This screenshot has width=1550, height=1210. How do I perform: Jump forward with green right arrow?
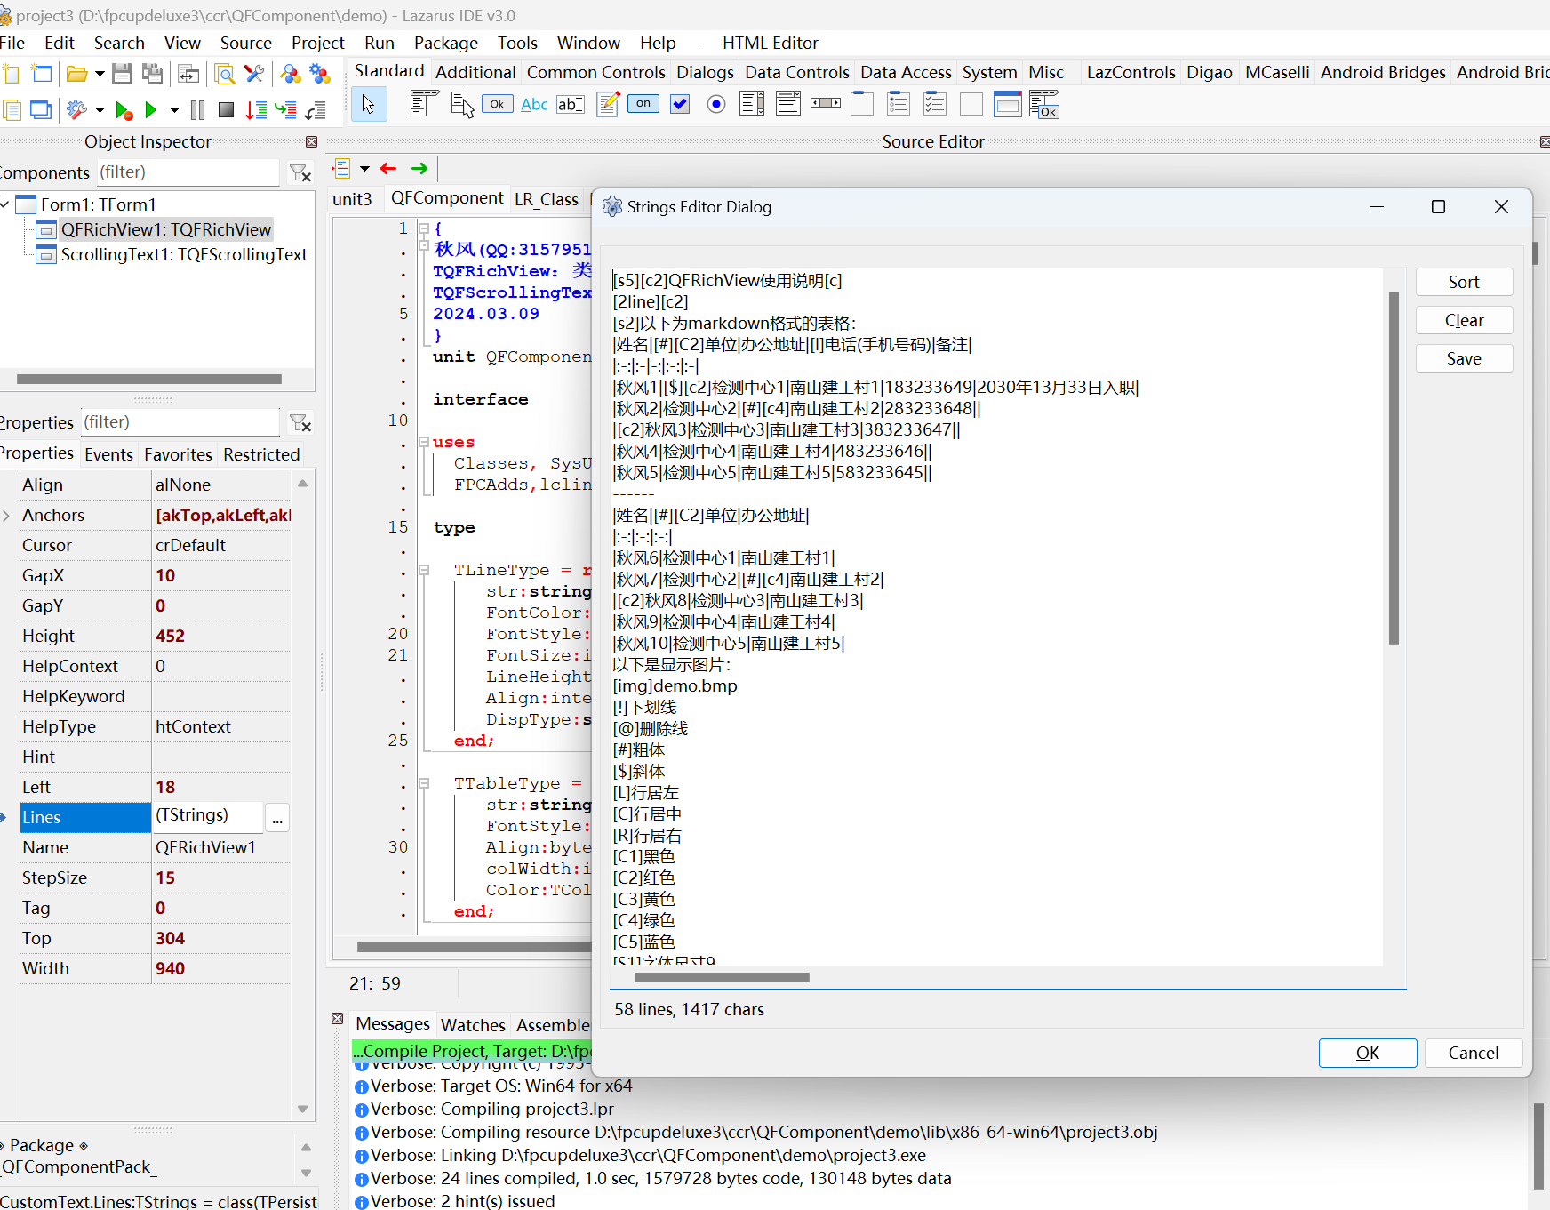coord(419,168)
